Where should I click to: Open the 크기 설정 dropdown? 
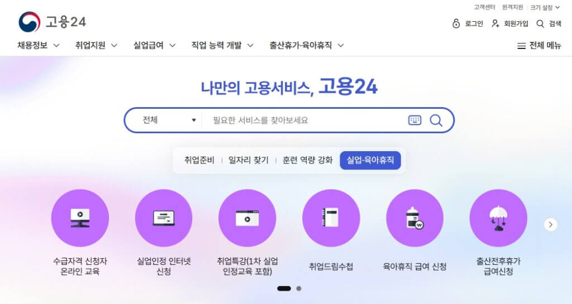click(545, 7)
